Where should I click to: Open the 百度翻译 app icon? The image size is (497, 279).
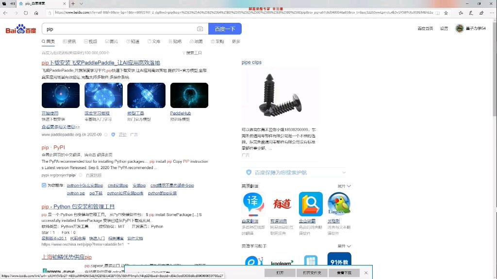[x=253, y=204]
